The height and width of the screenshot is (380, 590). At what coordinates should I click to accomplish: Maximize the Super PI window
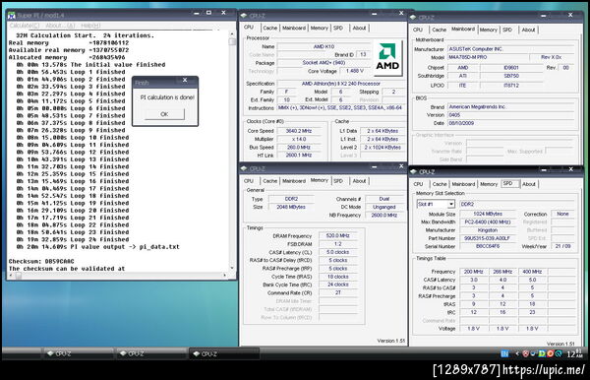click(x=208, y=13)
